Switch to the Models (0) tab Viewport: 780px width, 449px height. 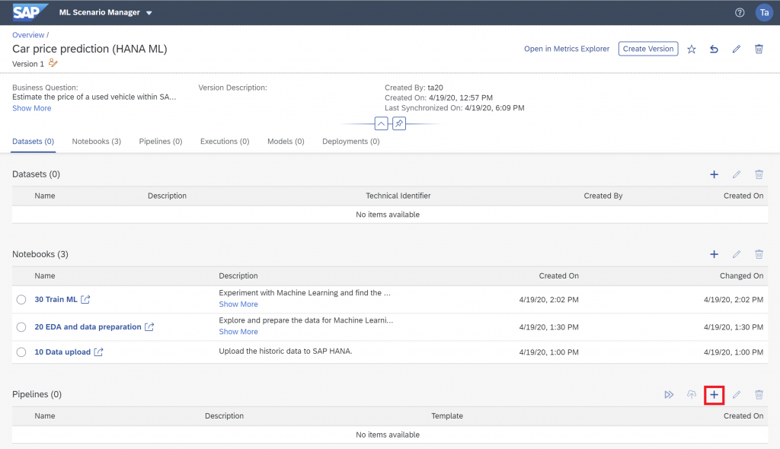[x=286, y=142]
